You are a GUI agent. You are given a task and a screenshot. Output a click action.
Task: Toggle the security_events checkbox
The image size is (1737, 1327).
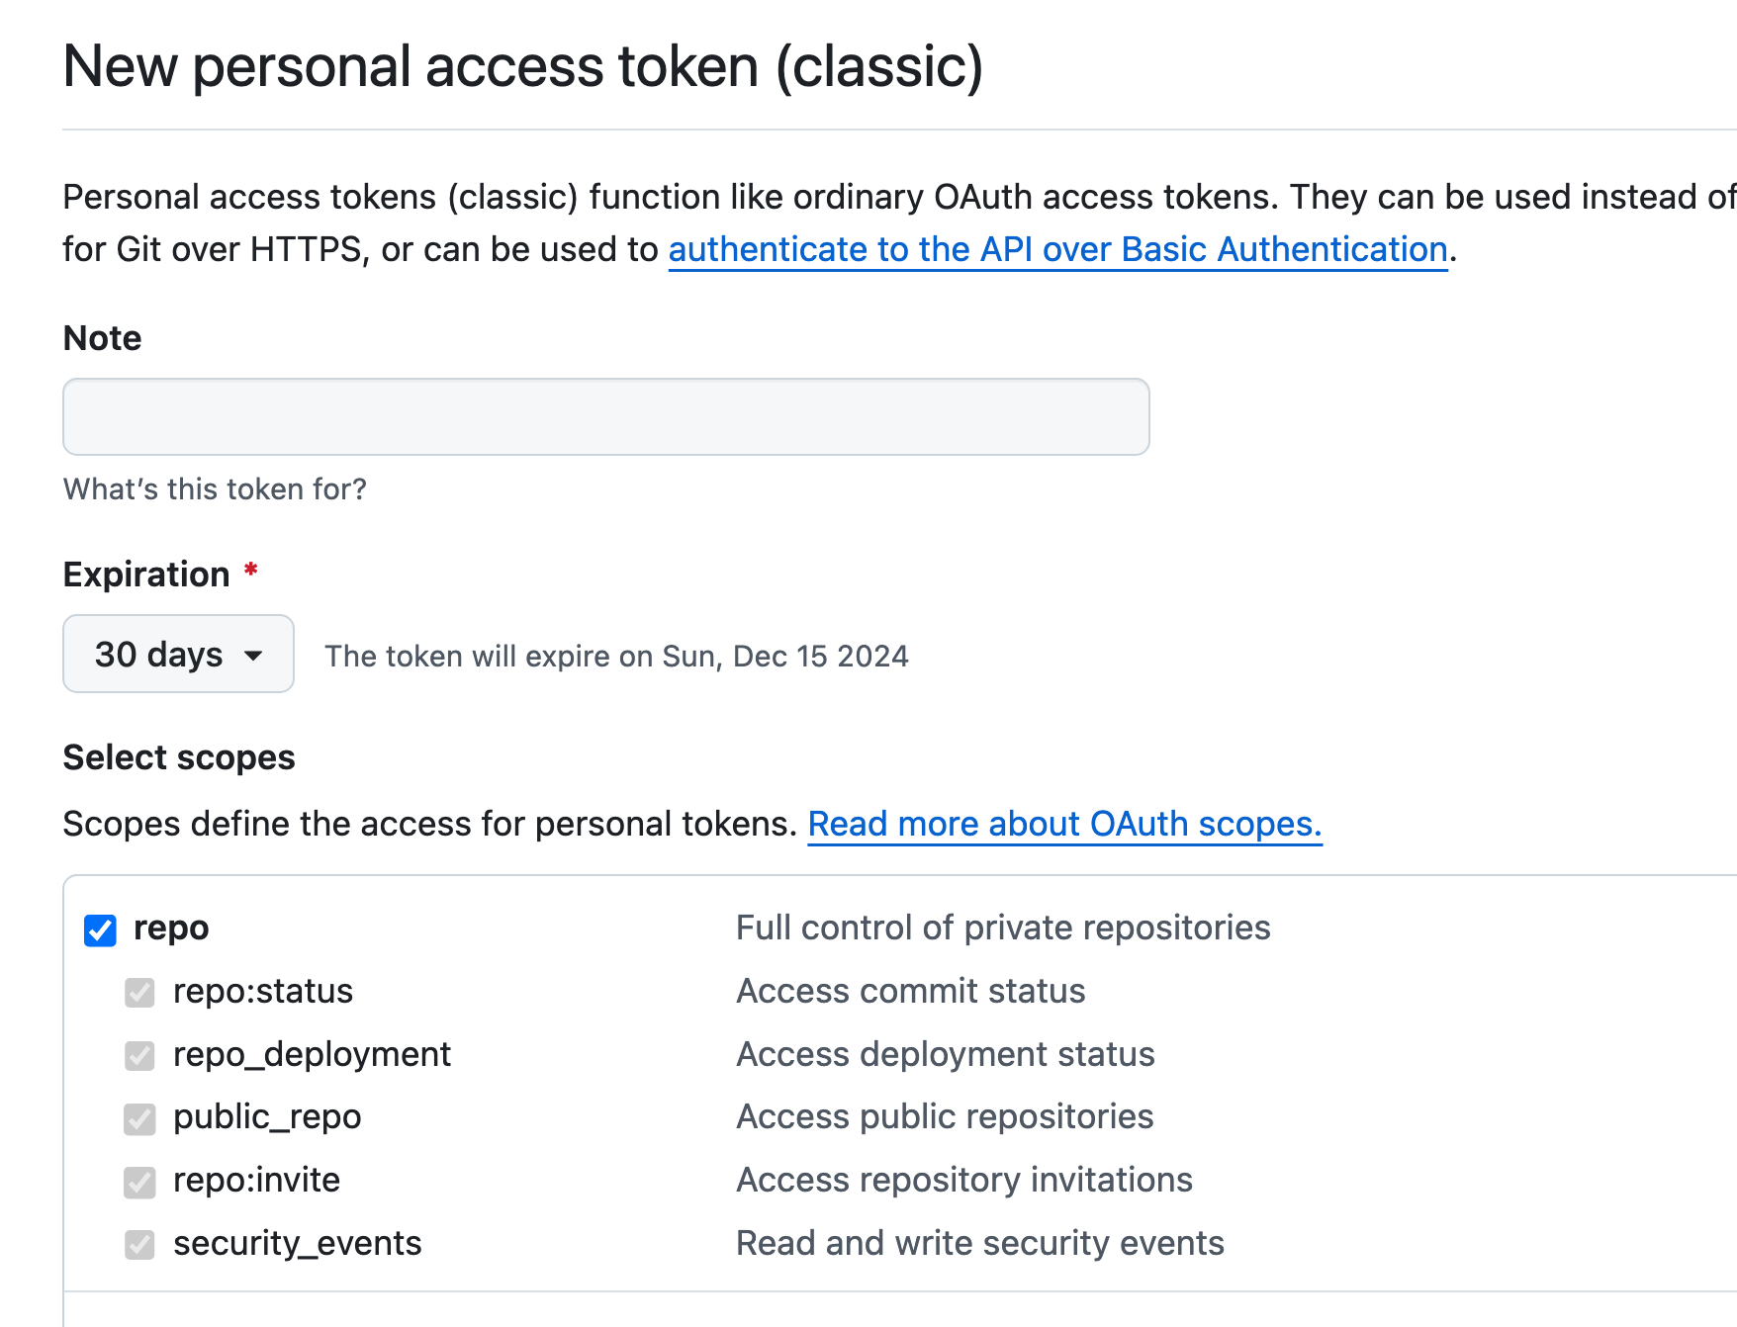139,1244
